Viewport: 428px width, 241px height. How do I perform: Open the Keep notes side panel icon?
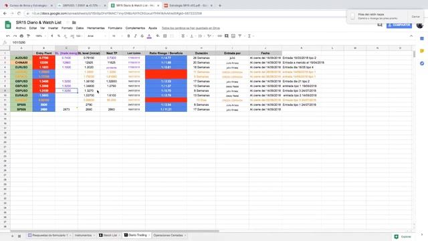click(x=422, y=51)
